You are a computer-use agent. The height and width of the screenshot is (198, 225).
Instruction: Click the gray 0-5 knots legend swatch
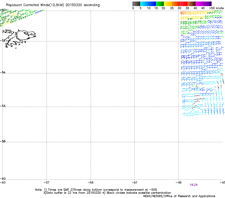tap(136, 4)
